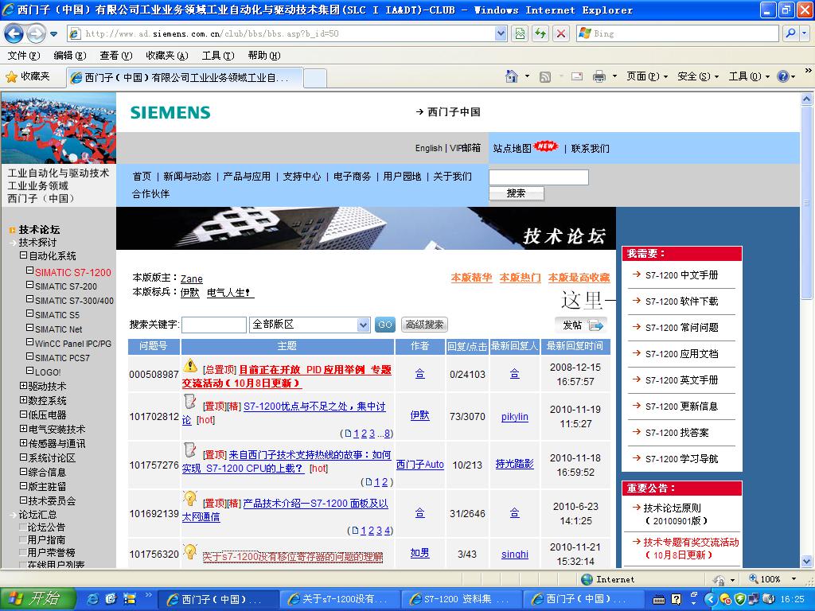
Task: Click the 高级搜索 button
Action: [424, 325]
